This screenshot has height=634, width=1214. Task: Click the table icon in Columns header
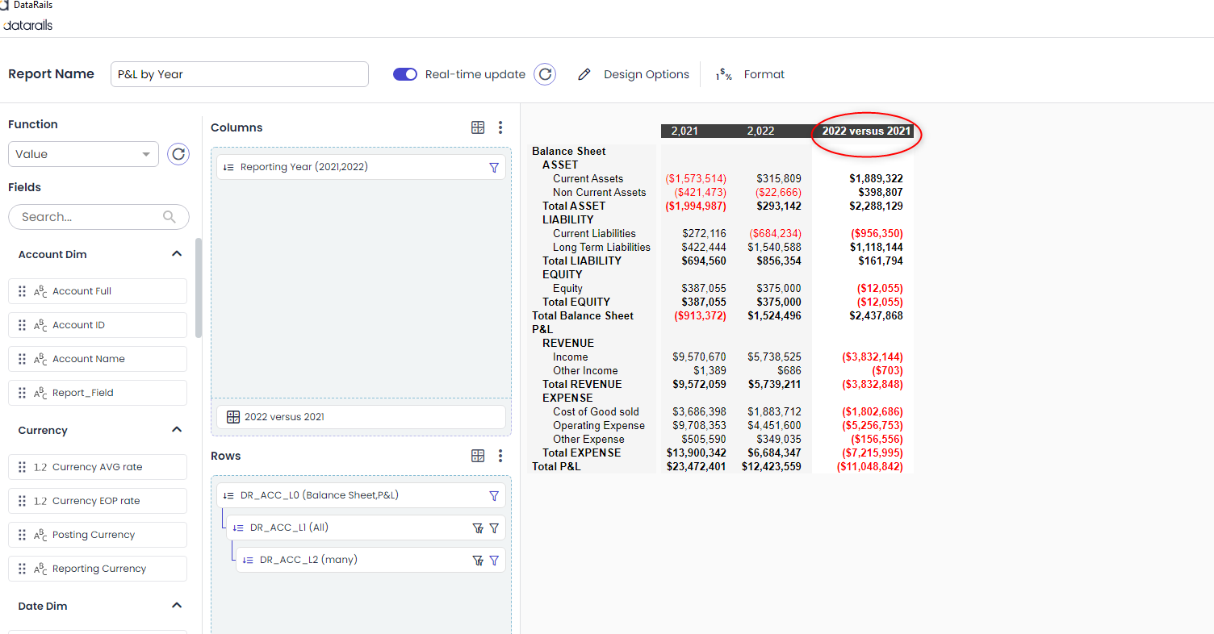pyautogui.click(x=478, y=127)
